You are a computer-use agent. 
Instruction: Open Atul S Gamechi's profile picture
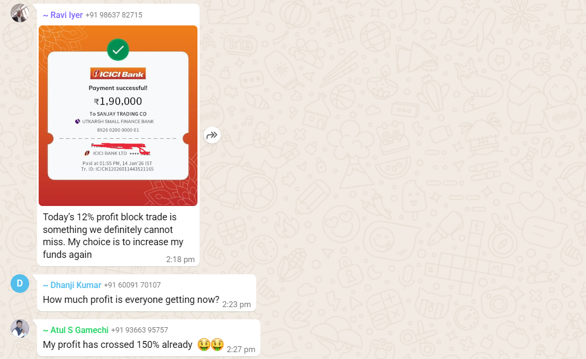click(20, 329)
